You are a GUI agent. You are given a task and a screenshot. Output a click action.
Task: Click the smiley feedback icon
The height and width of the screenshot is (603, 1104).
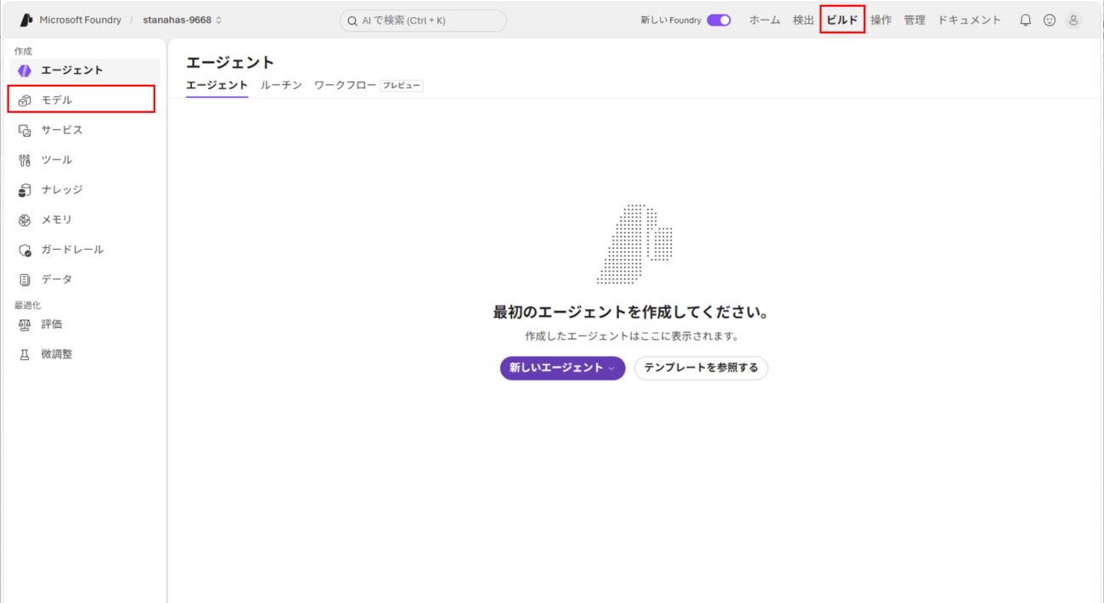(x=1050, y=20)
